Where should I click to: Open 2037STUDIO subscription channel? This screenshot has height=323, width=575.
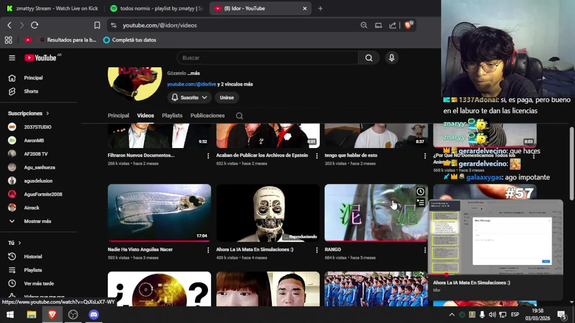[x=39, y=127]
